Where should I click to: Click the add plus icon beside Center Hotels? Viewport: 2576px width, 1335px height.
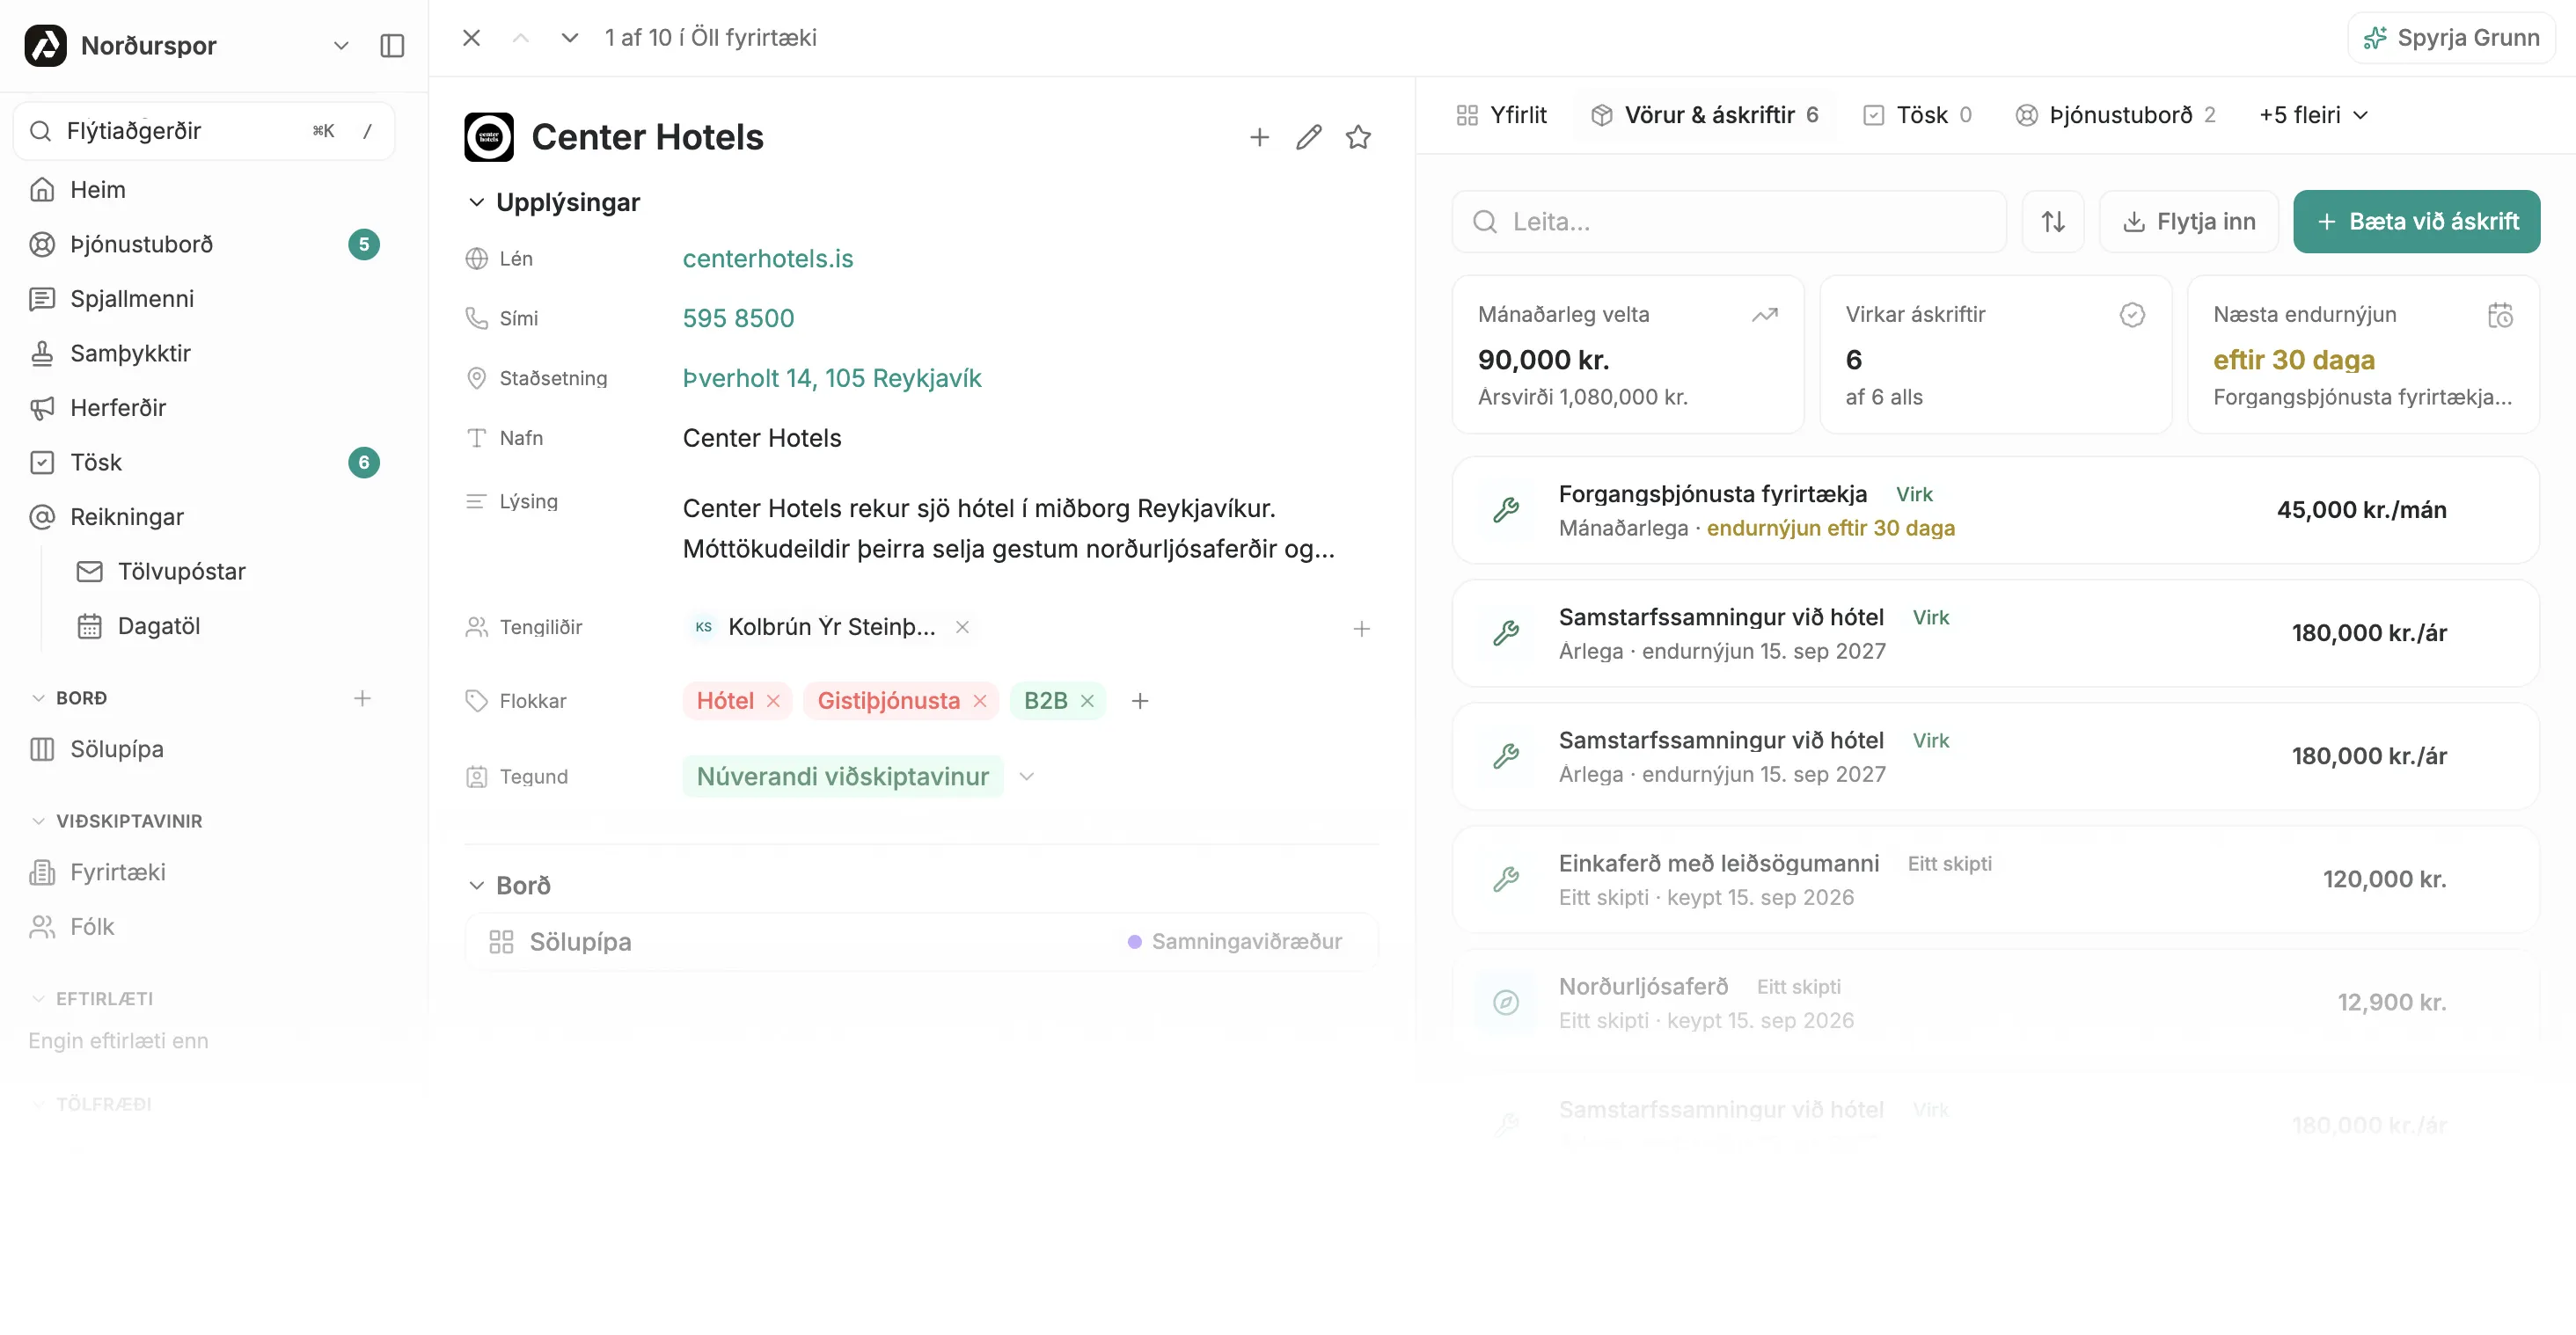[1260, 137]
